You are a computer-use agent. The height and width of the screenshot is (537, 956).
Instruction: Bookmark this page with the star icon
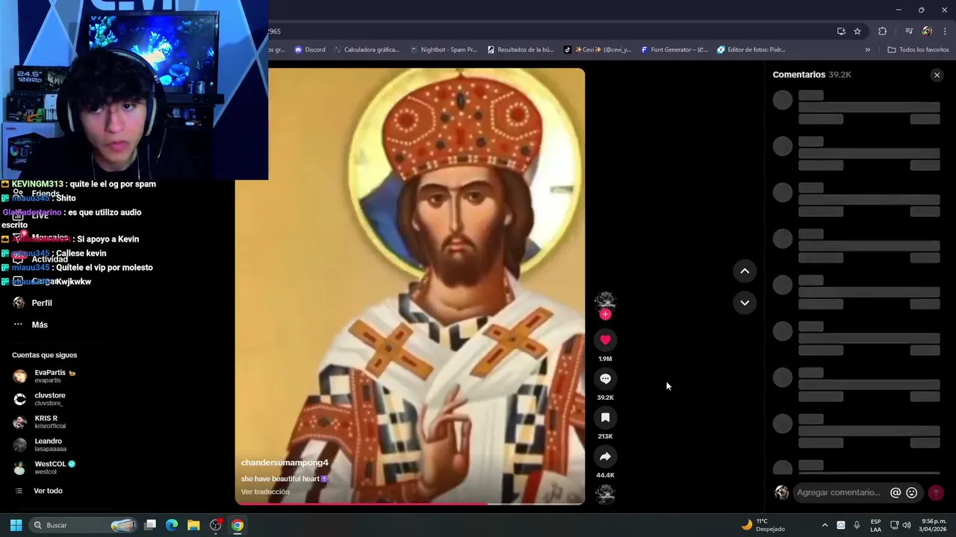point(857,31)
